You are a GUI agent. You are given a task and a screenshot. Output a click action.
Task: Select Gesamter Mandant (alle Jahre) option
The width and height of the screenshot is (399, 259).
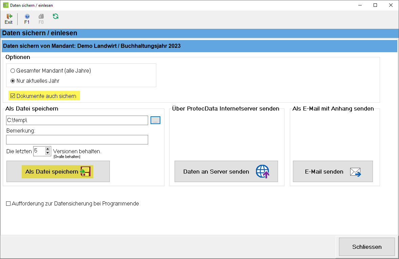point(13,71)
